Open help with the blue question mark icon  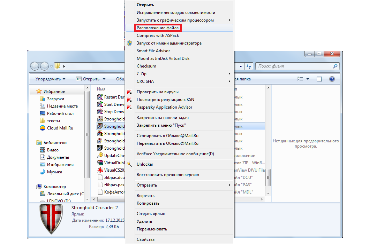click(332, 79)
